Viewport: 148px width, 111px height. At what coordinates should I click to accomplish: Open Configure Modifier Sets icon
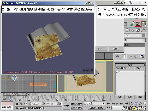tap(142, 57)
